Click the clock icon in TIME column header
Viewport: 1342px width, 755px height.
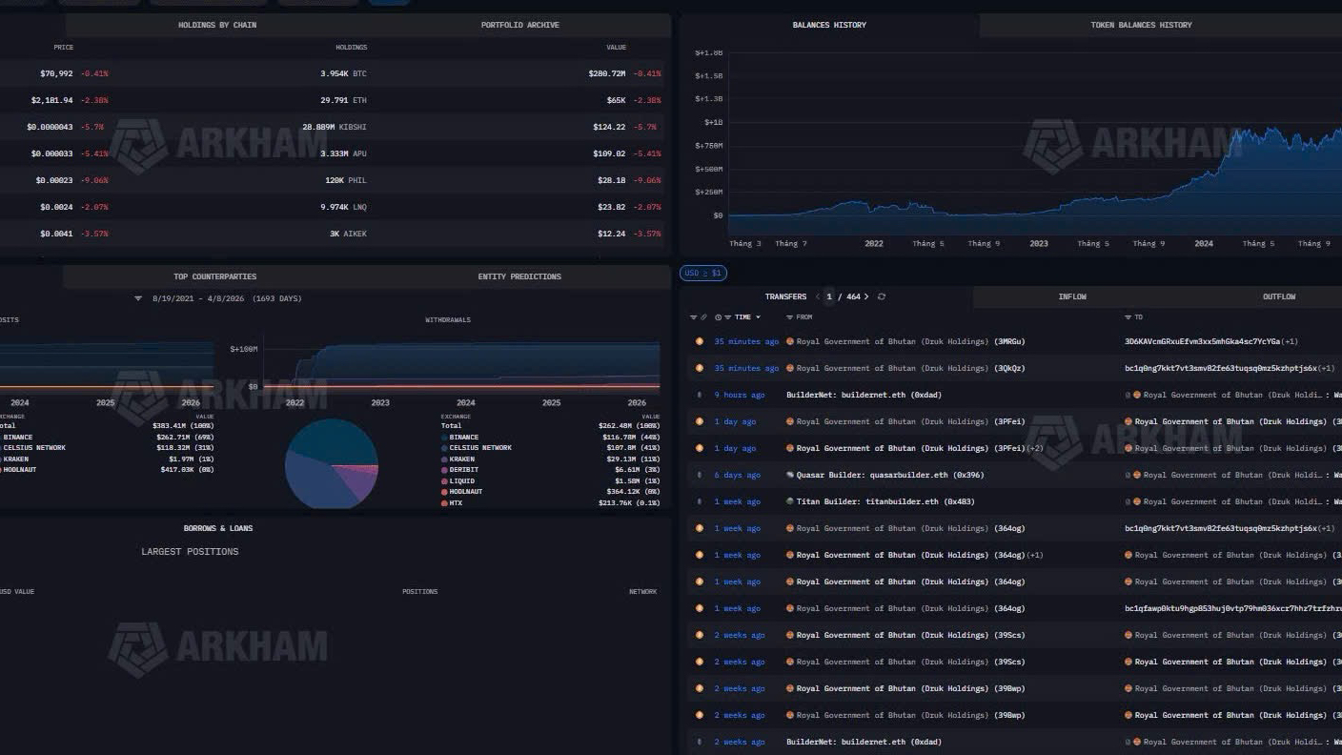[x=719, y=316]
